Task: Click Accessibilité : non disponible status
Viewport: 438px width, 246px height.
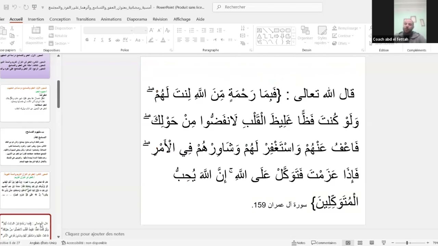Action: click(x=84, y=243)
